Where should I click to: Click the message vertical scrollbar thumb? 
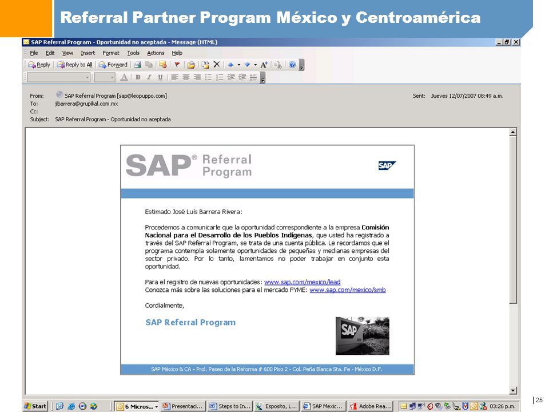[513, 220]
